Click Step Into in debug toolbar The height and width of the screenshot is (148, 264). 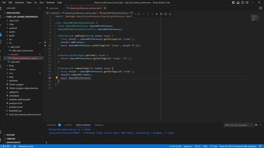click(x=148, y=14)
